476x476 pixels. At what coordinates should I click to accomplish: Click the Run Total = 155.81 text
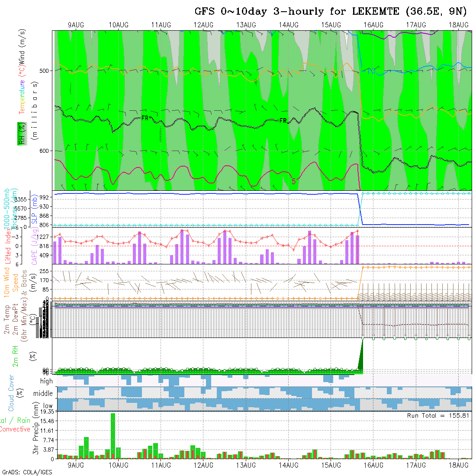(438, 415)
